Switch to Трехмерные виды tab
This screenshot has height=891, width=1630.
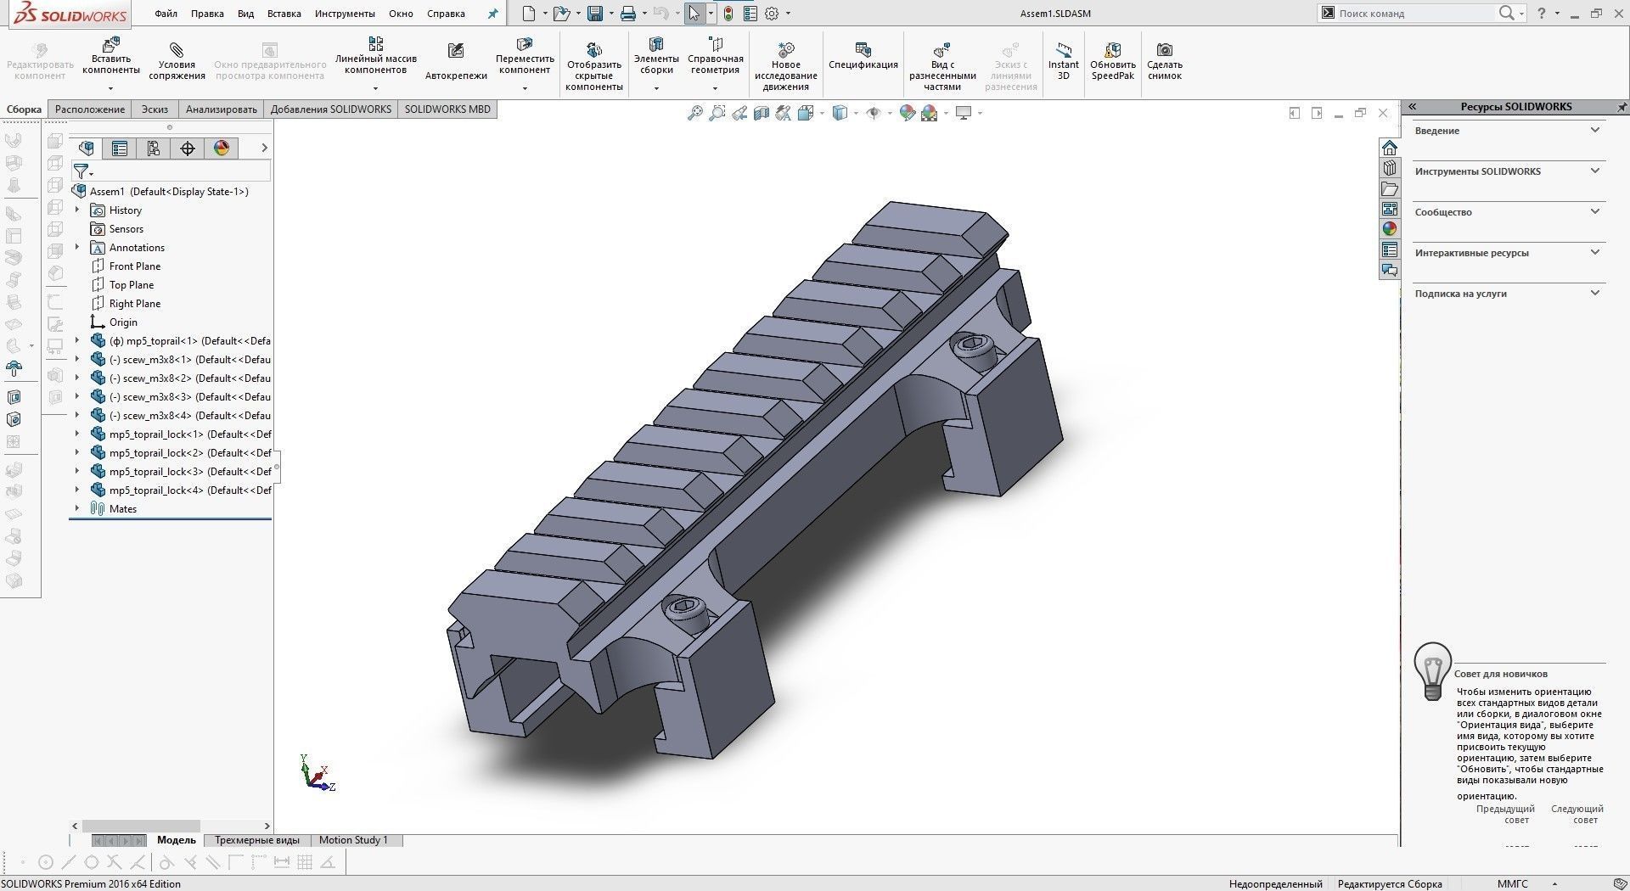tap(257, 840)
